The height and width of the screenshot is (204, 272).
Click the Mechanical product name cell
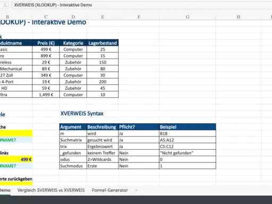pos(16,69)
